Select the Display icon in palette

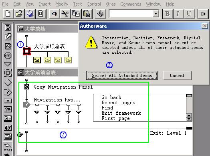tap(8, 28)
